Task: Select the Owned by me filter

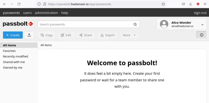Action: coord(13,67)
